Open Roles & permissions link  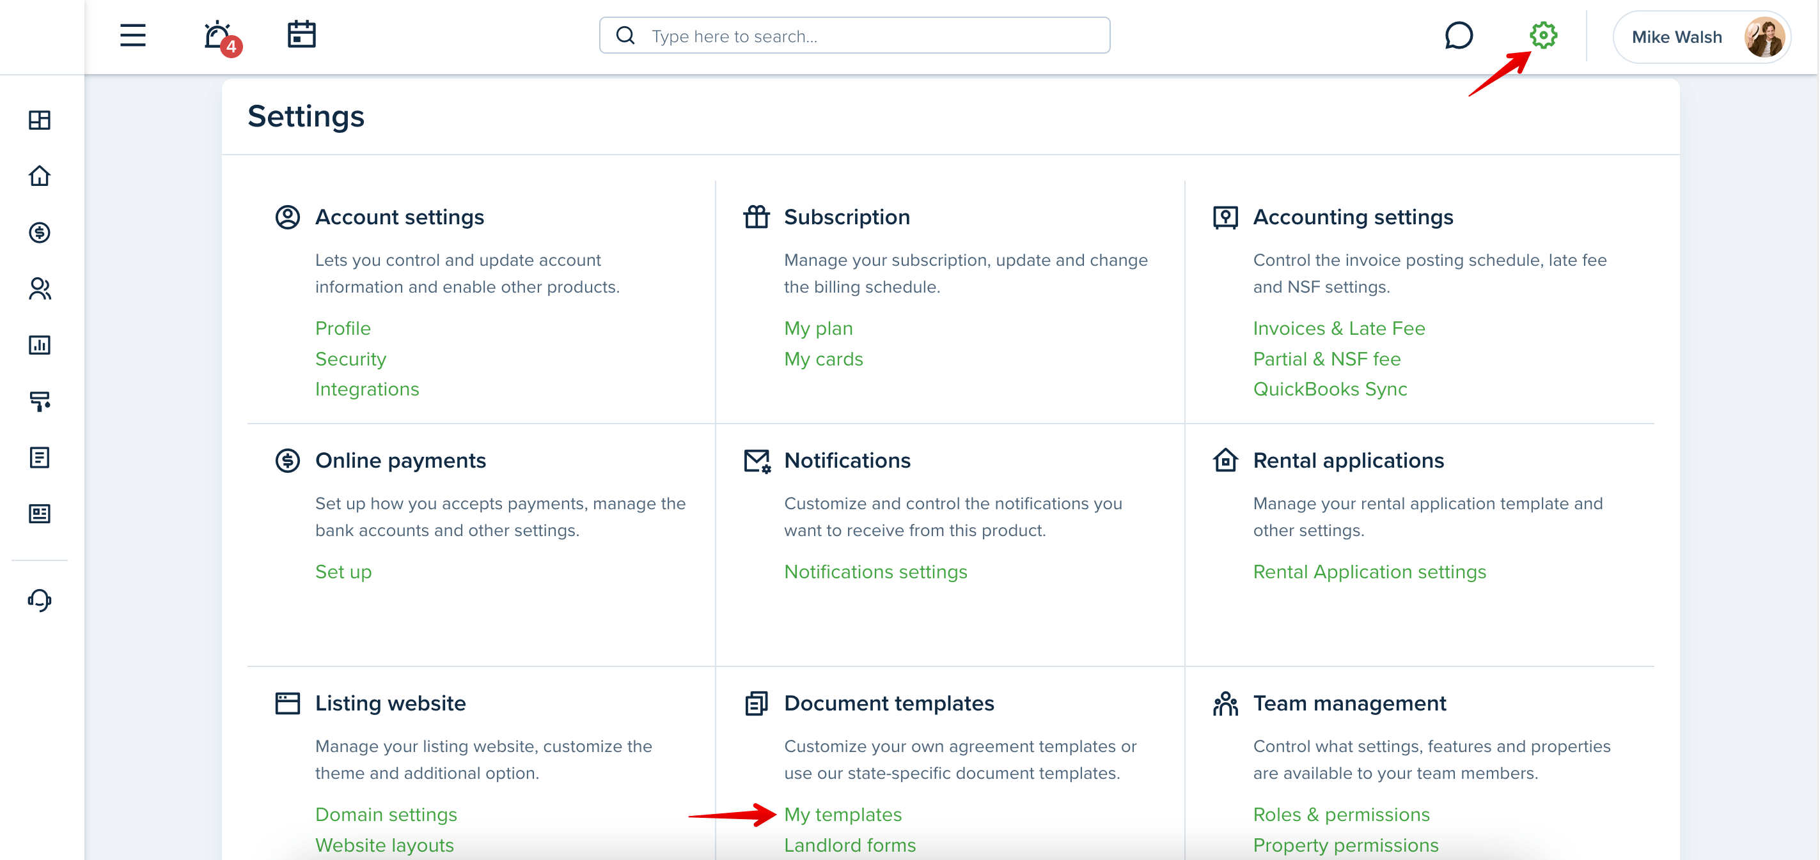[x=1341, y=815]
